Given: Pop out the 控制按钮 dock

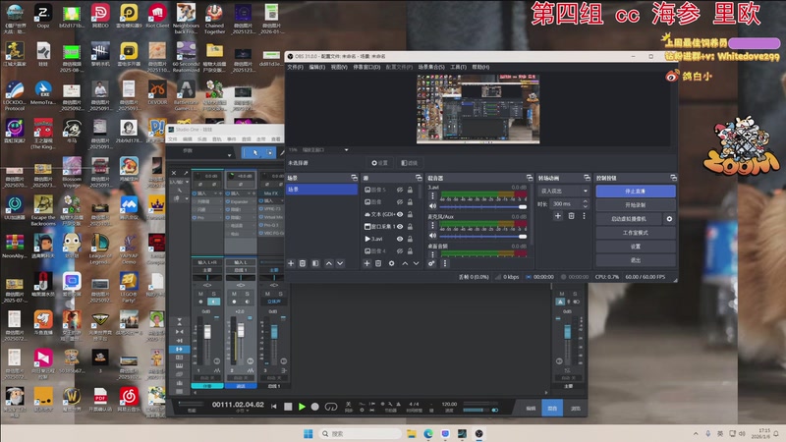Looking at the screenshot, I should pyautogui.click(x=673, y=178).
